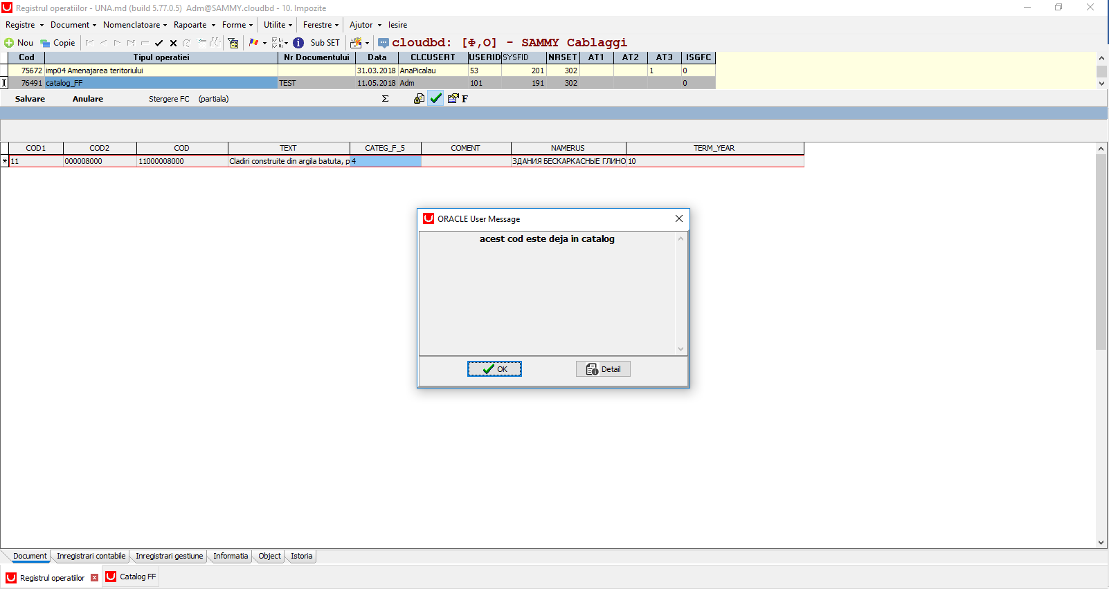
Task: Expand the language flag dropdown arrow
Action: pyautogui.click(x=264, y=43)
